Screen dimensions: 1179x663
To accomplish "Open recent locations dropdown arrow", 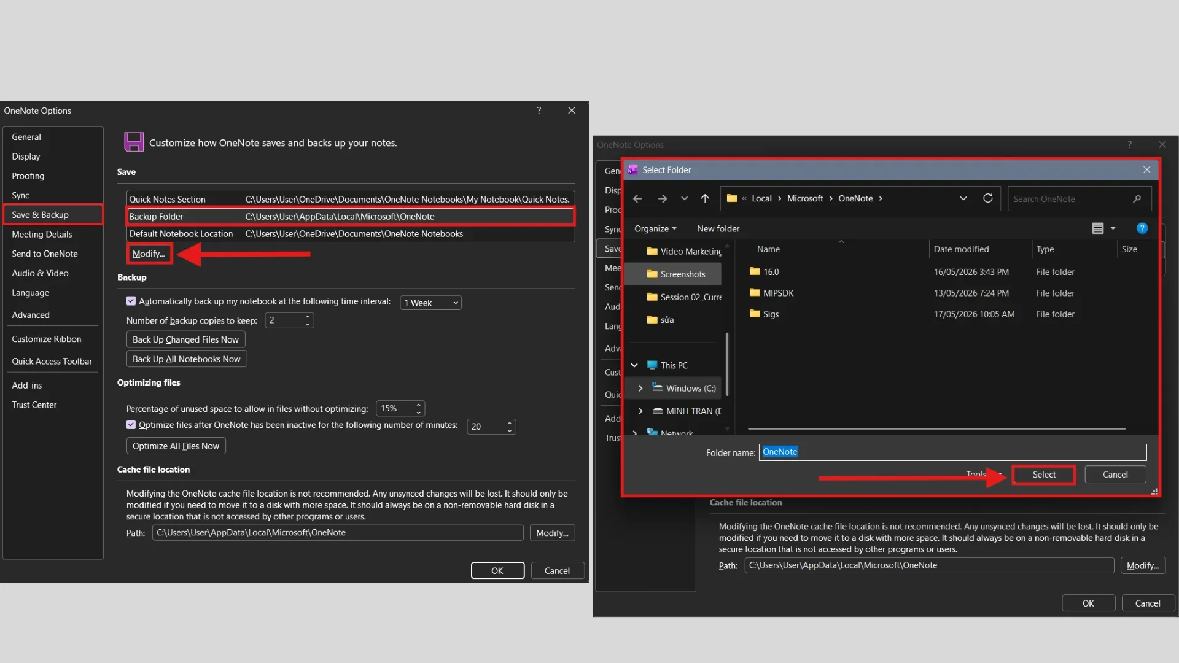I will point(684,199).
